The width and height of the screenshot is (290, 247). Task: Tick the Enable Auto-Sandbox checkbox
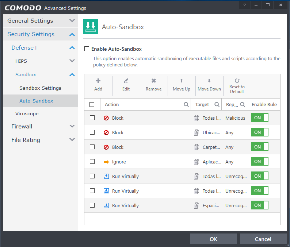pos(87,49)
